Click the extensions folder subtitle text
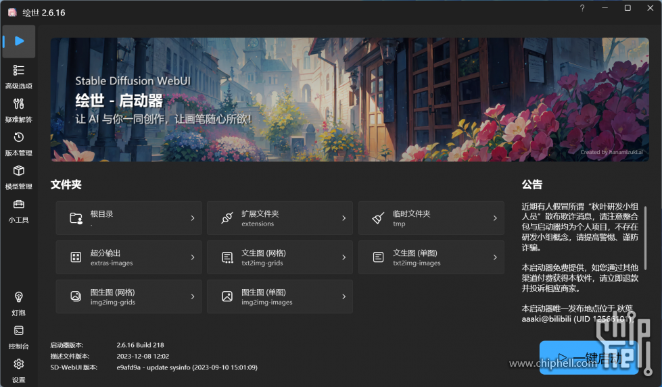 click(x=258, y=224)
